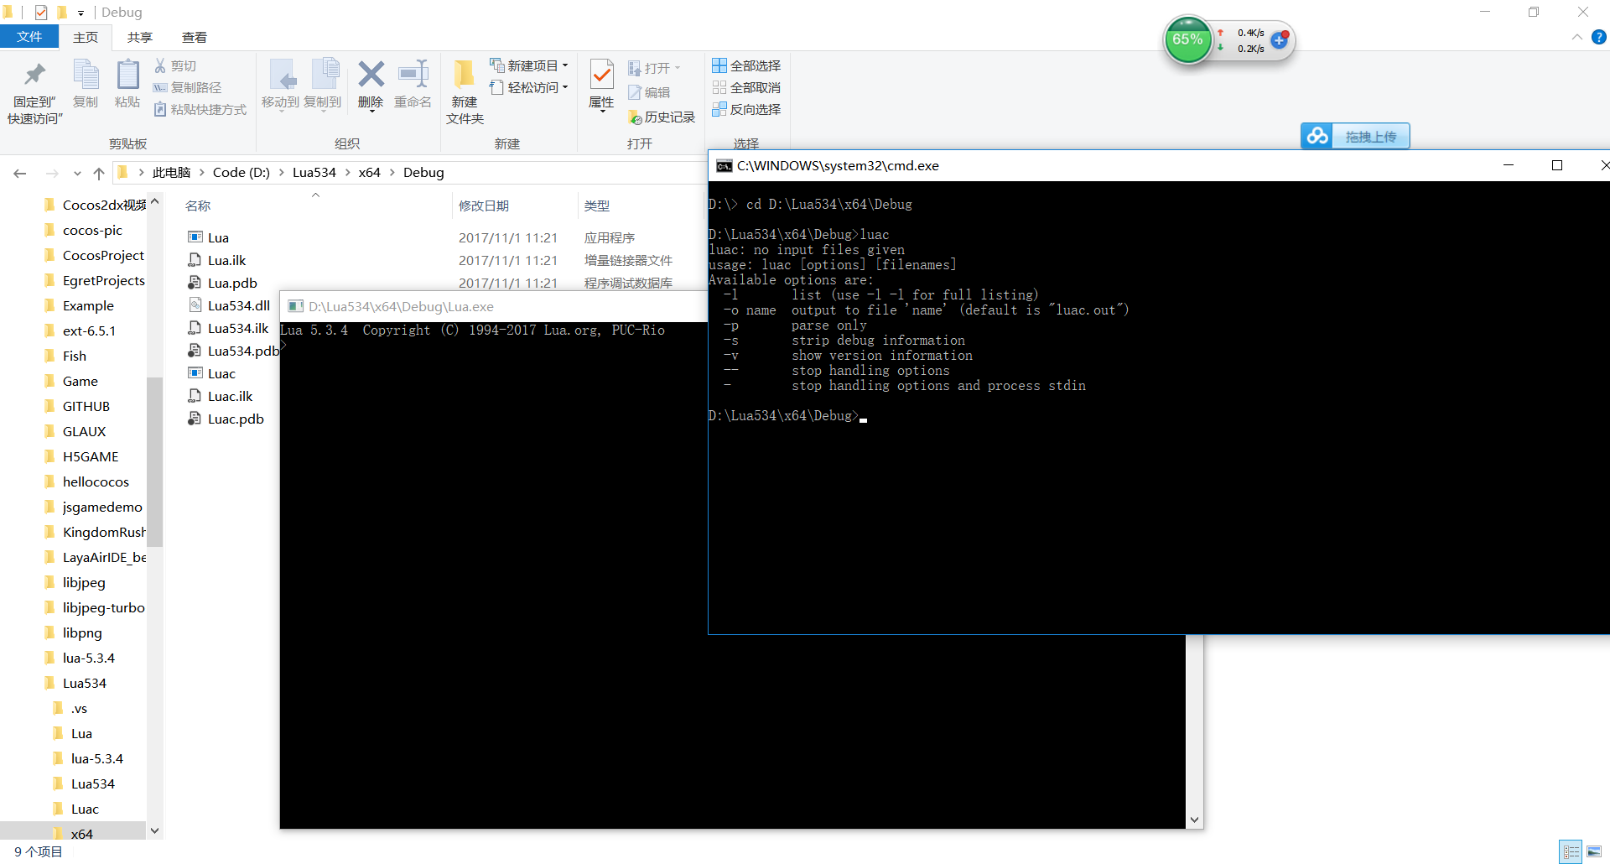The height and width of the screenshot is (864, 1610).
Task: Click the Paste (粘贴) ribbon icon
Action: point(127,75)
